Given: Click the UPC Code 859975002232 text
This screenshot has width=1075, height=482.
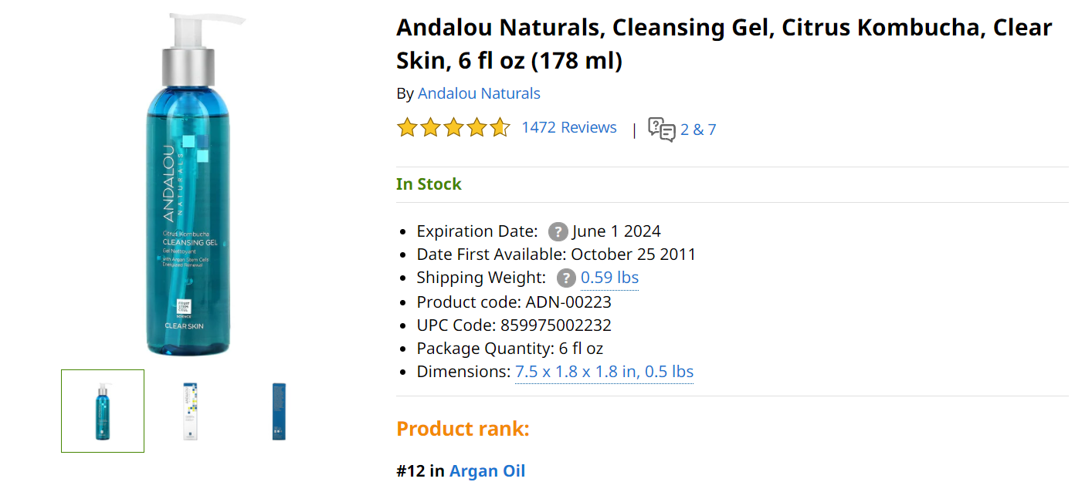Looking at the screenshot, I should coord(514,325).
